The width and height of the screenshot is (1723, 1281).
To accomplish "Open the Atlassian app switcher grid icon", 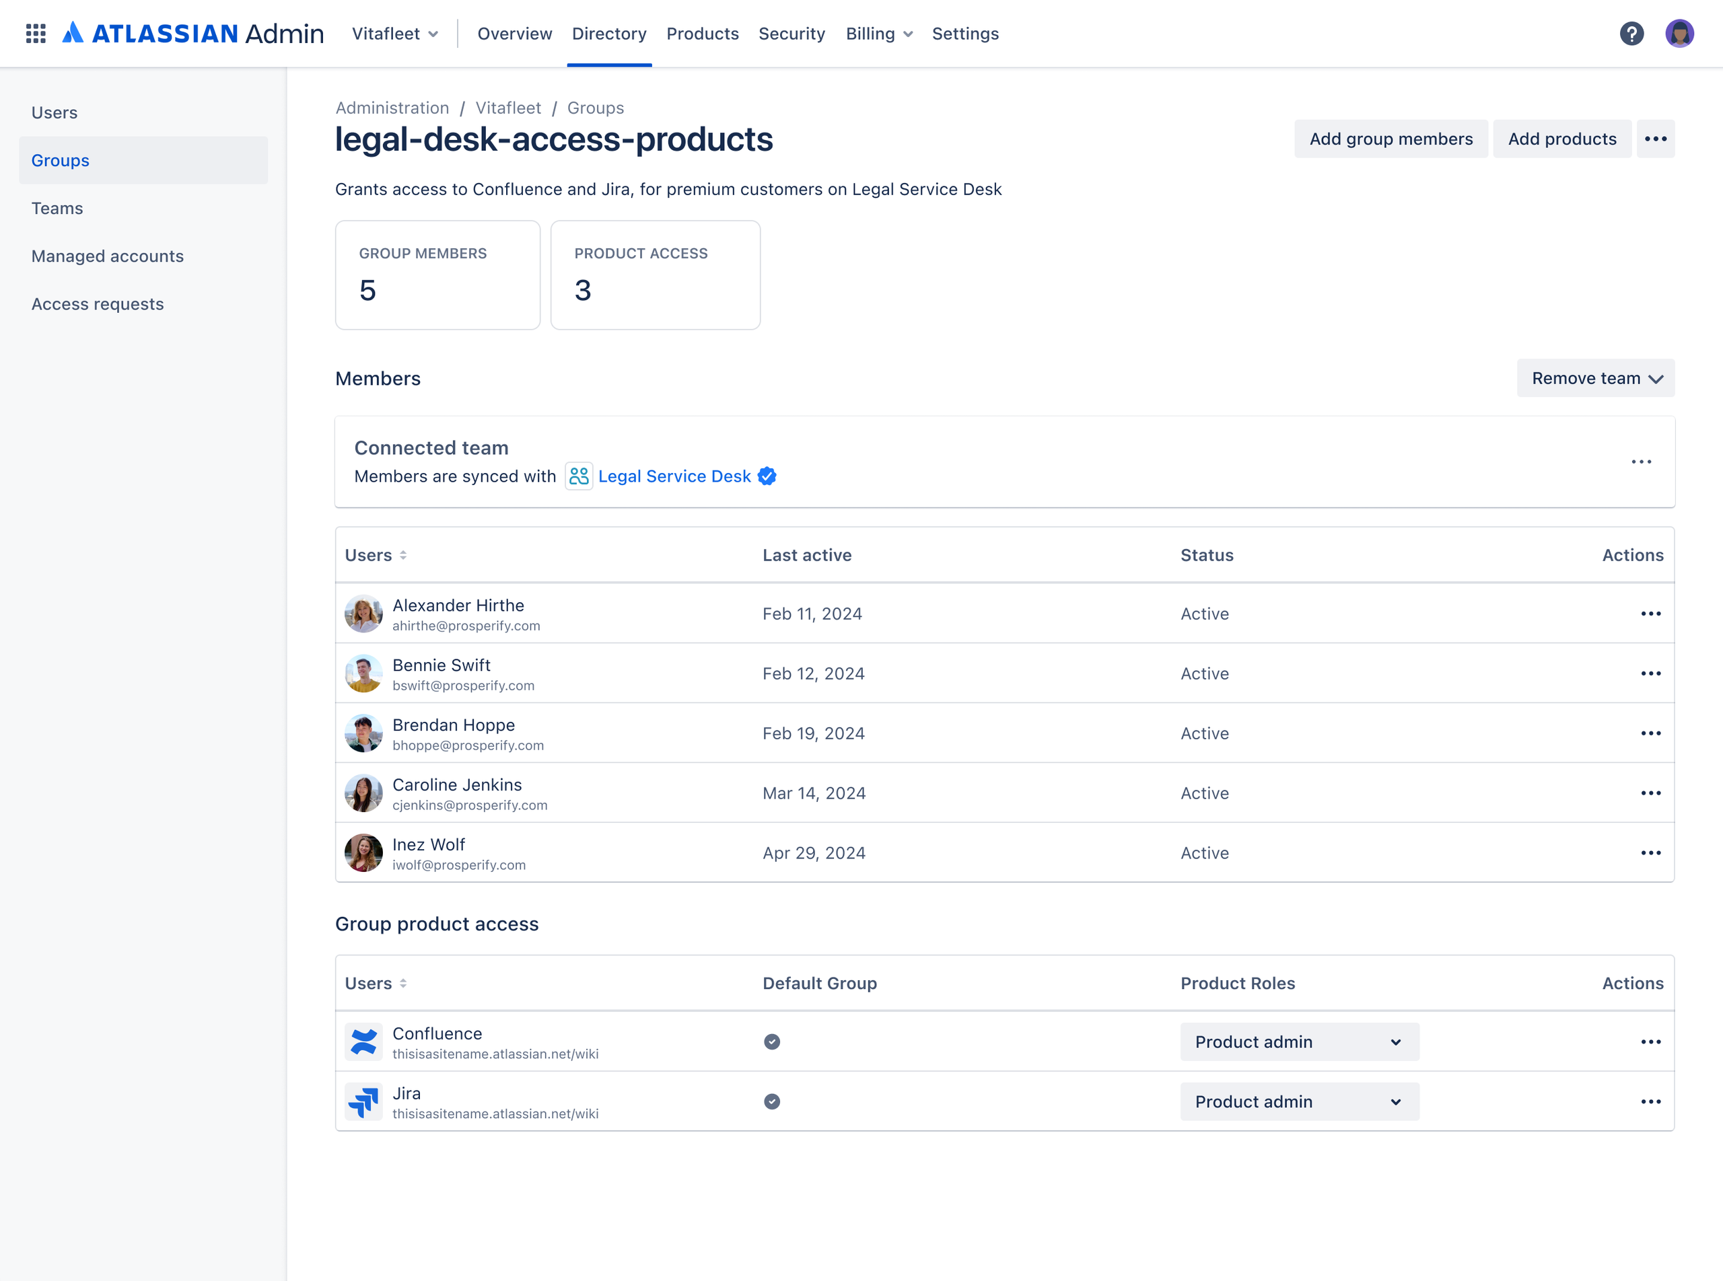I will [x=36, y=34].
